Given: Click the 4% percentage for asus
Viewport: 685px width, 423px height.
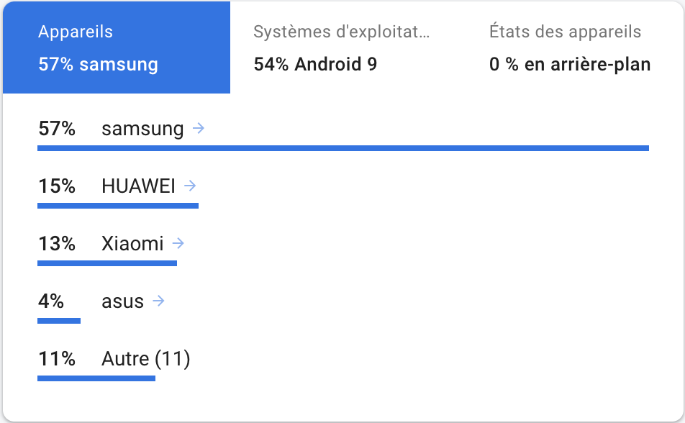Looking at the screenshot, I should [x=52, y=301].
